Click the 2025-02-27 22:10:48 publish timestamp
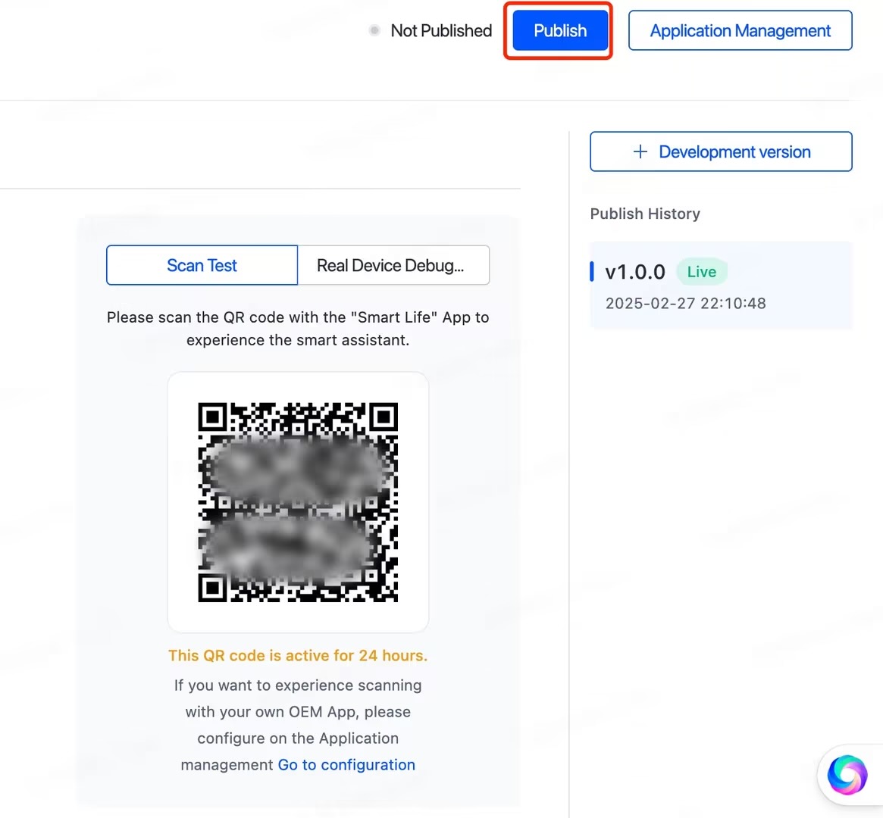Viewport: 883px width, 818px height. pos(685,304)
